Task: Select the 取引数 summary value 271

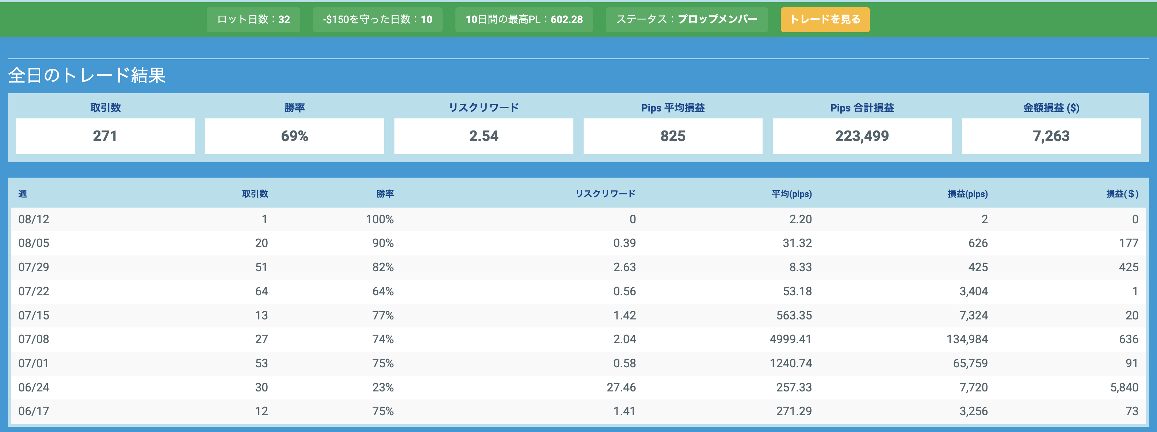Action: [105, 136]
